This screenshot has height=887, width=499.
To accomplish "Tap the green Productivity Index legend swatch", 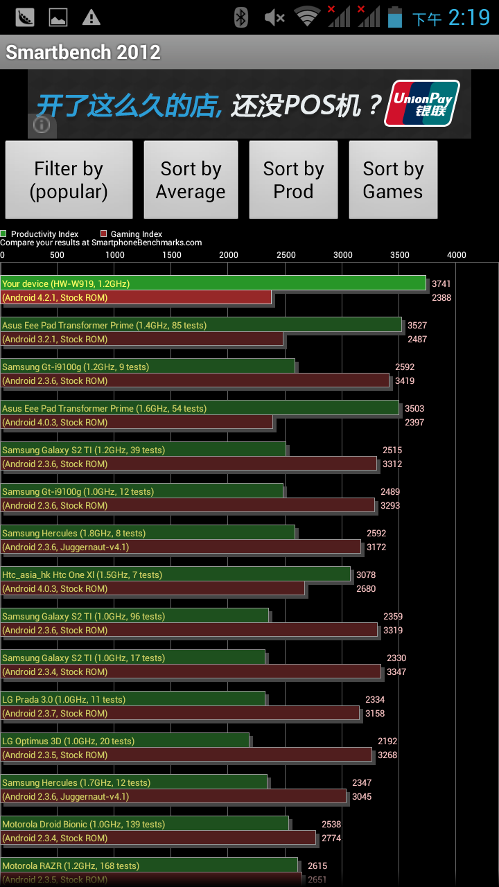I will click(3, 234).
